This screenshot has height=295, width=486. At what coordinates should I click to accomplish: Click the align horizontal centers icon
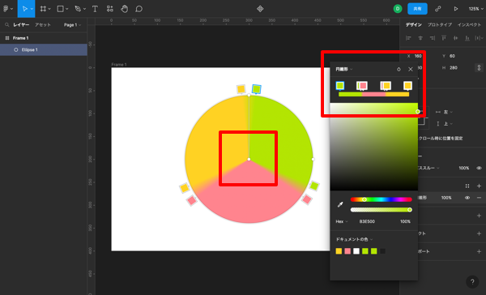pyautogui.click(x=420, y=38)
